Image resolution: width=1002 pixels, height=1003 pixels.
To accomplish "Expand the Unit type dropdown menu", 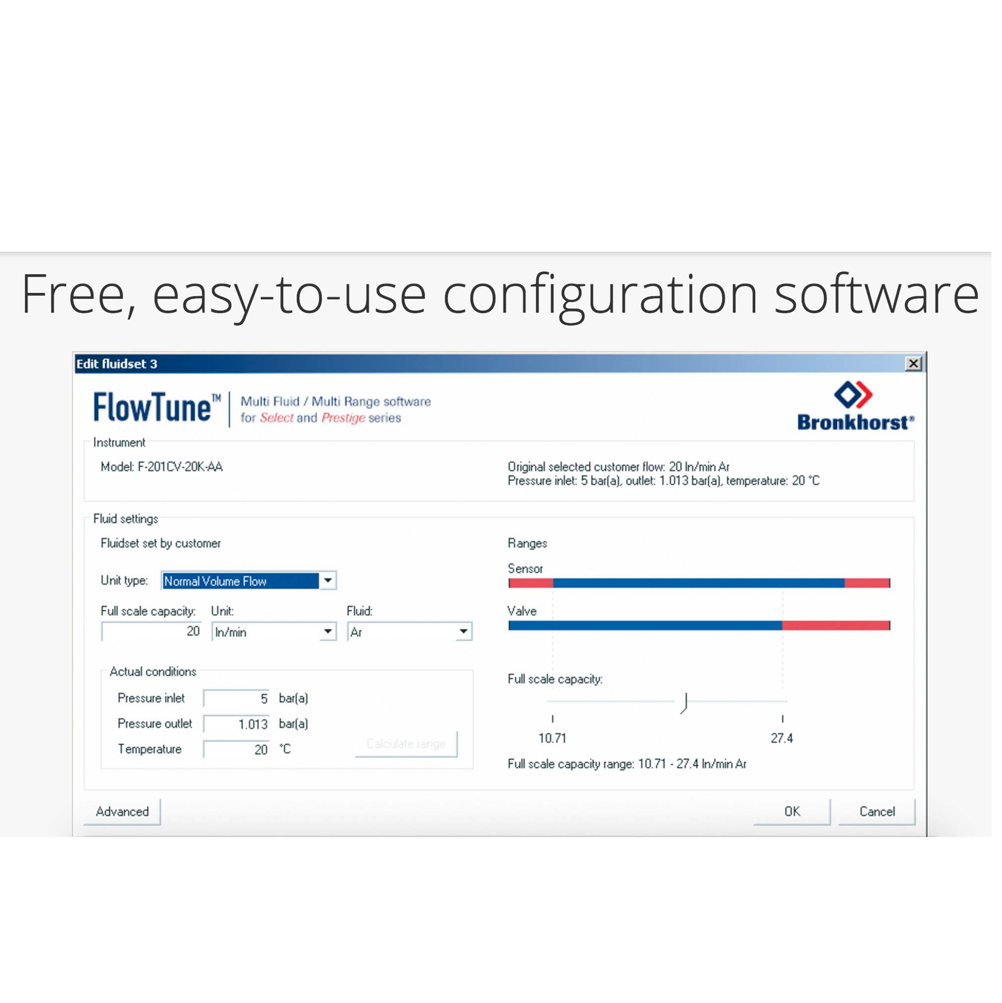I will pyautogui.click(x=327, y=580).
